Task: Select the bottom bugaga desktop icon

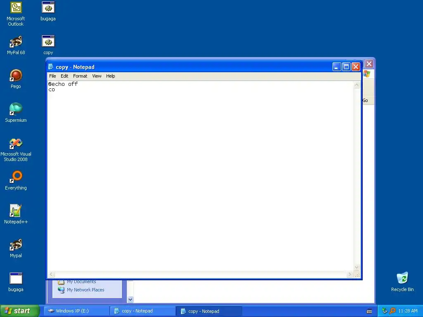Action: (16, 282)
